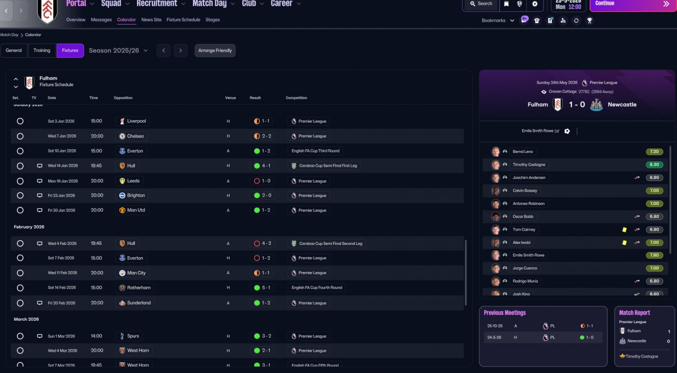The width and height of the screenshot is (677, 373).
Task: Select the Chelsea fixture radio circle
Action: 20,136
